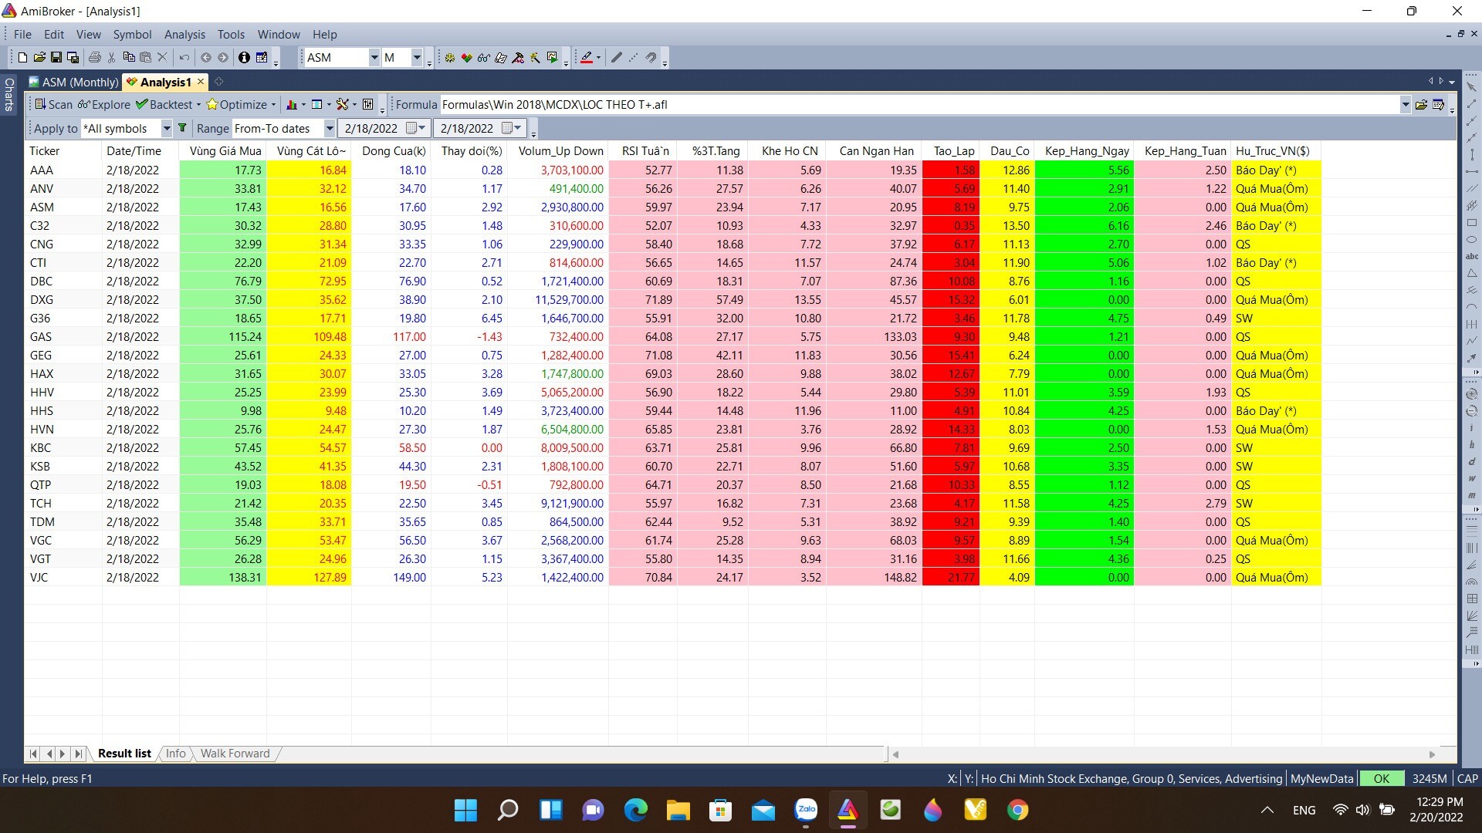Open Analysis settings sliders icon
Screen dimensions: 1482x833
pos(369,104)
